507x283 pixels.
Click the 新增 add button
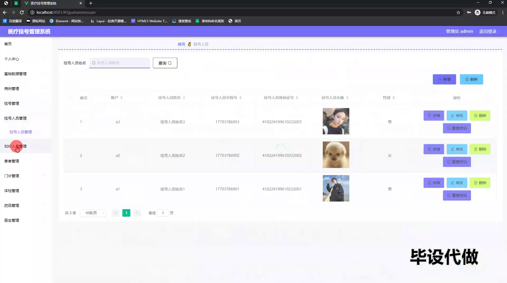[444, 79]
